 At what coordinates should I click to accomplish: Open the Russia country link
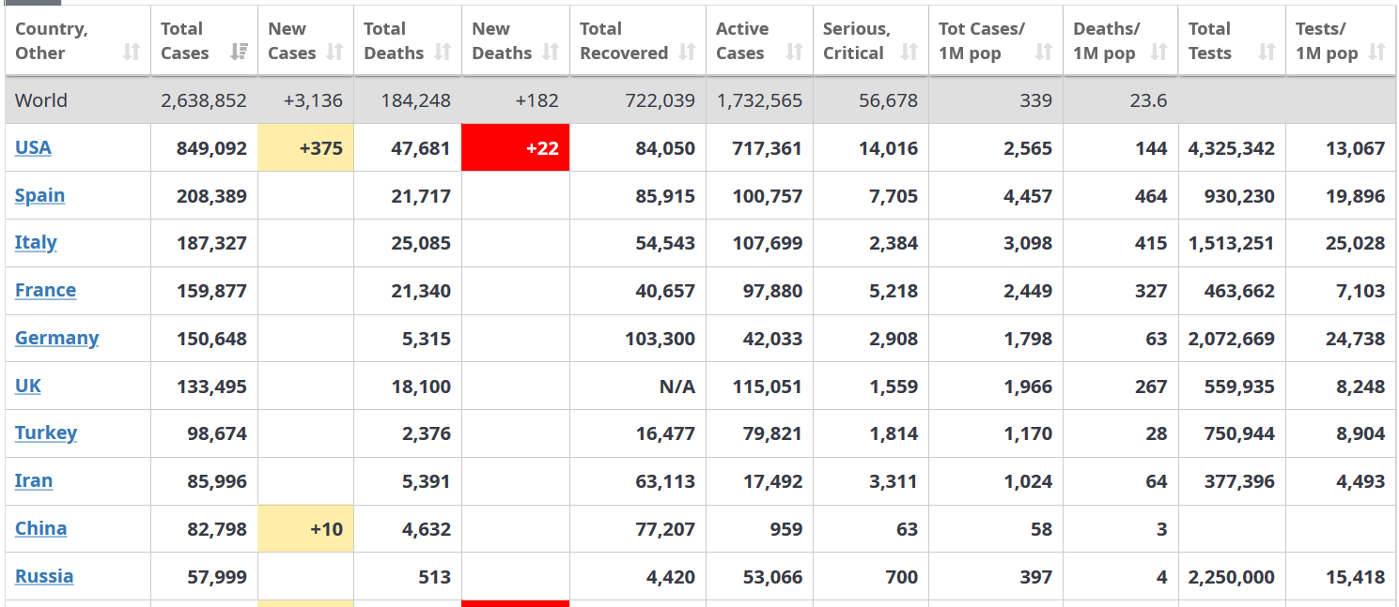[x=44, y=576]
